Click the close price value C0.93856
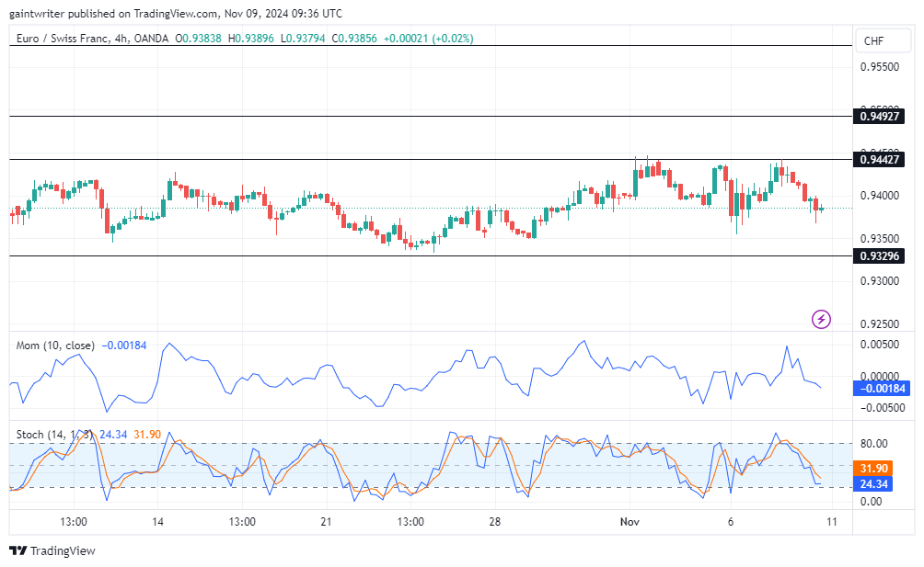The image size is (924, 567). point(354,39)
